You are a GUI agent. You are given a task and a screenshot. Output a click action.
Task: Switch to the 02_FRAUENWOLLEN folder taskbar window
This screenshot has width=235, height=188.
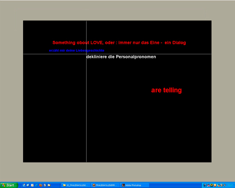[x=76, y=185]
